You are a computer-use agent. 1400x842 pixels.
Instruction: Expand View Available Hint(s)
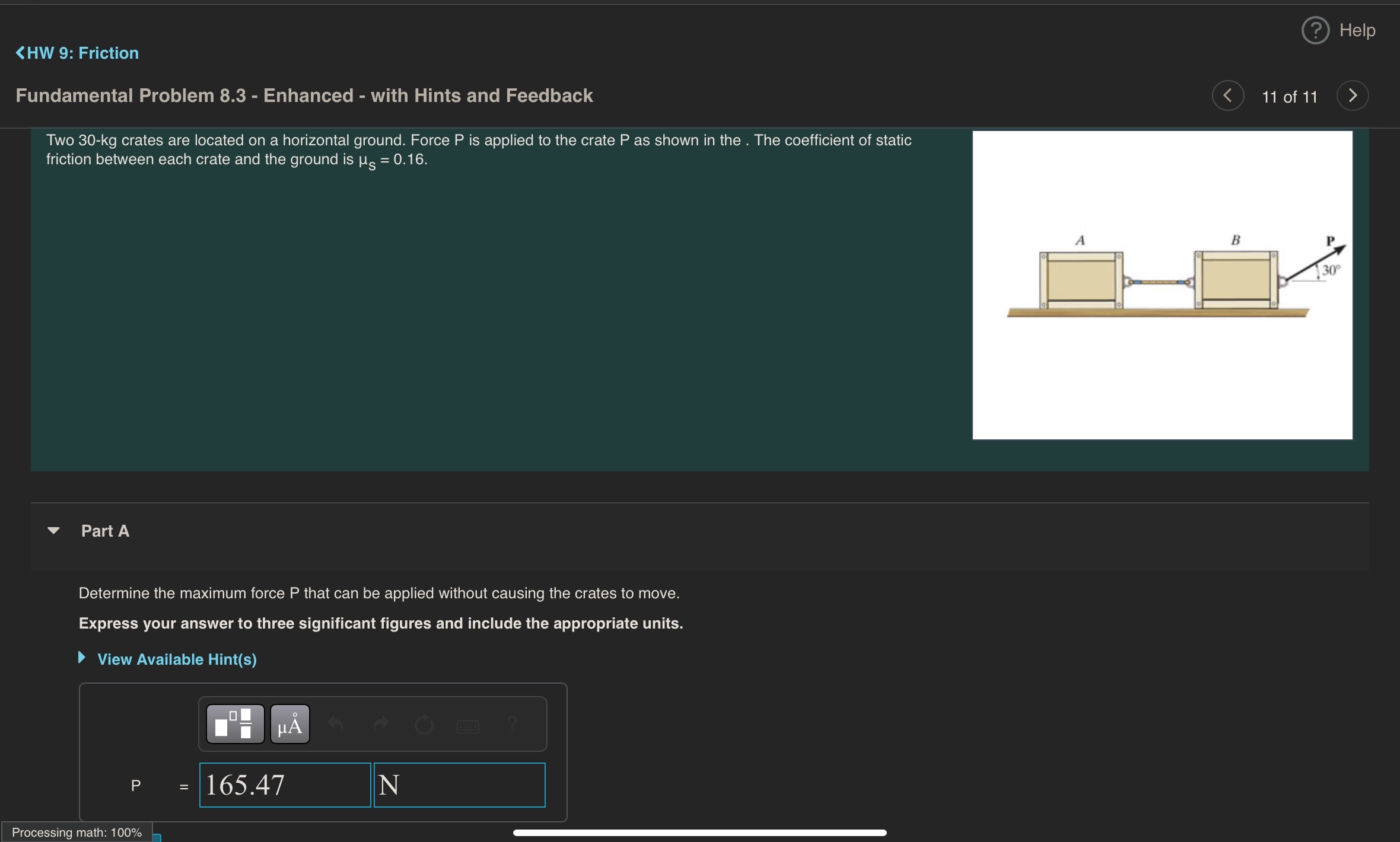tap(177, 659)
